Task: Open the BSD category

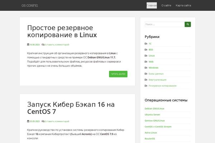Action: click(x=151, y=50)
